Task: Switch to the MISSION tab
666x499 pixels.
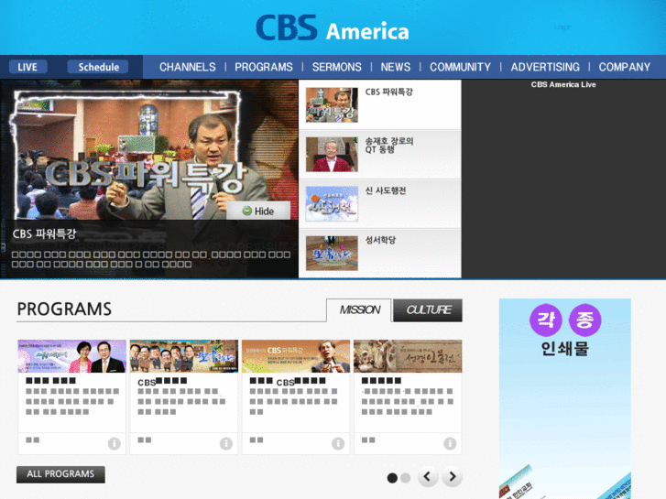Action: point(359,310)
